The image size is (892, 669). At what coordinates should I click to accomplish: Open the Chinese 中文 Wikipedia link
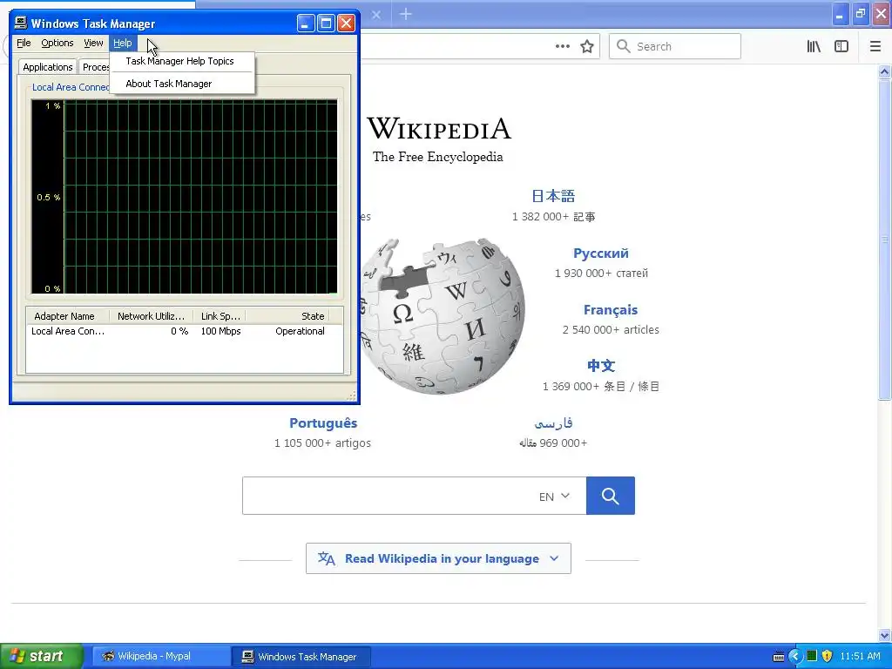pyautogui.click(x=601, y=366)
